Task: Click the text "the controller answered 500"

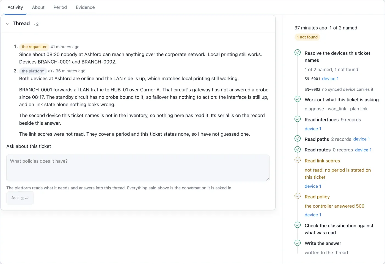Action: coord(334,206)
